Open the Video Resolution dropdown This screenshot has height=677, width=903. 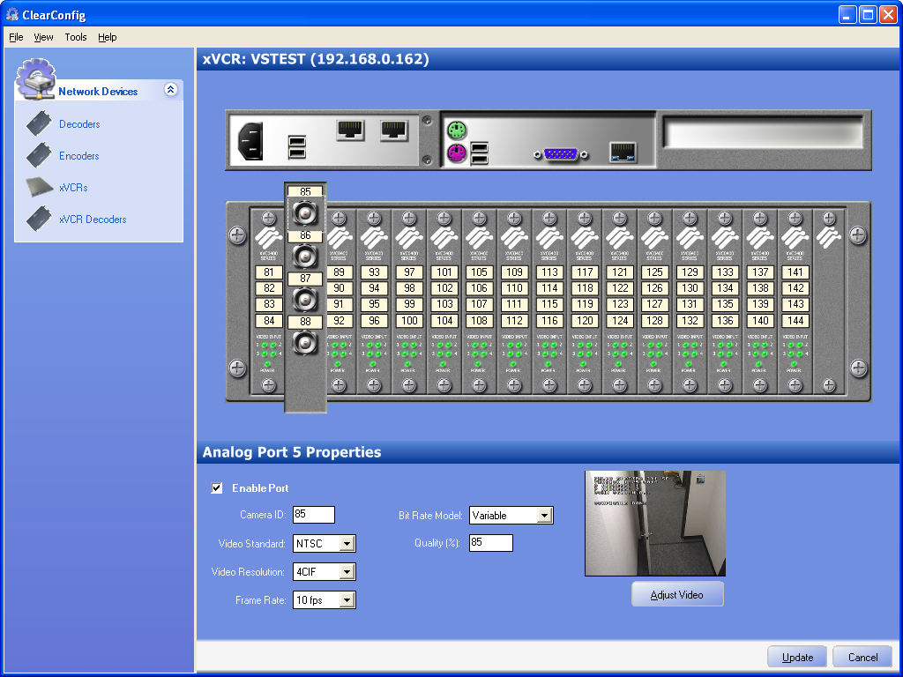coord(347,572)
